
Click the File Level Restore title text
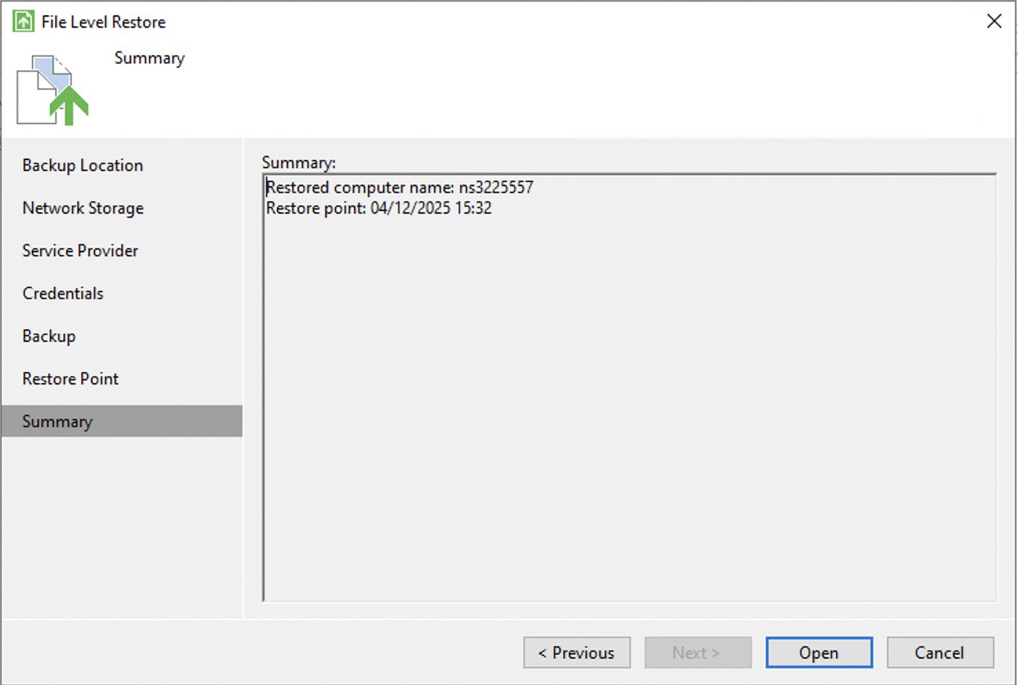(103, 21)
